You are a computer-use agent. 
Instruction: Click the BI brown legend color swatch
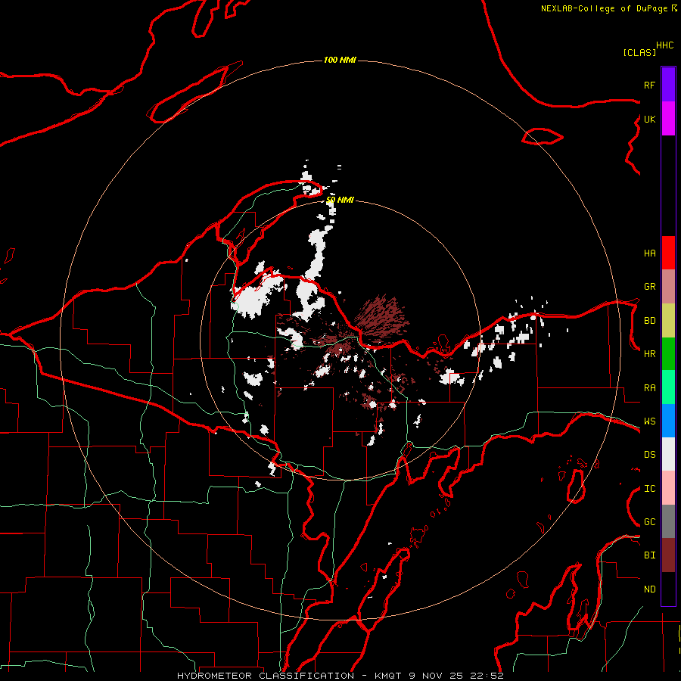[x=668, y=555]
